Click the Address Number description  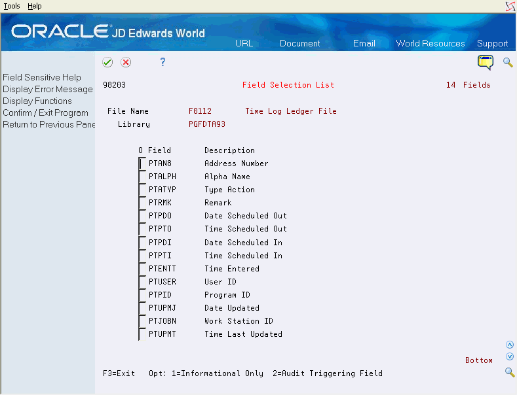coord(237,163)
